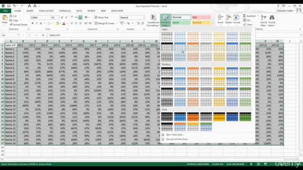Viewport: 303px width, 170px height.
Task: Switch to the DEVELOPER tab
Action: point(117,11)
